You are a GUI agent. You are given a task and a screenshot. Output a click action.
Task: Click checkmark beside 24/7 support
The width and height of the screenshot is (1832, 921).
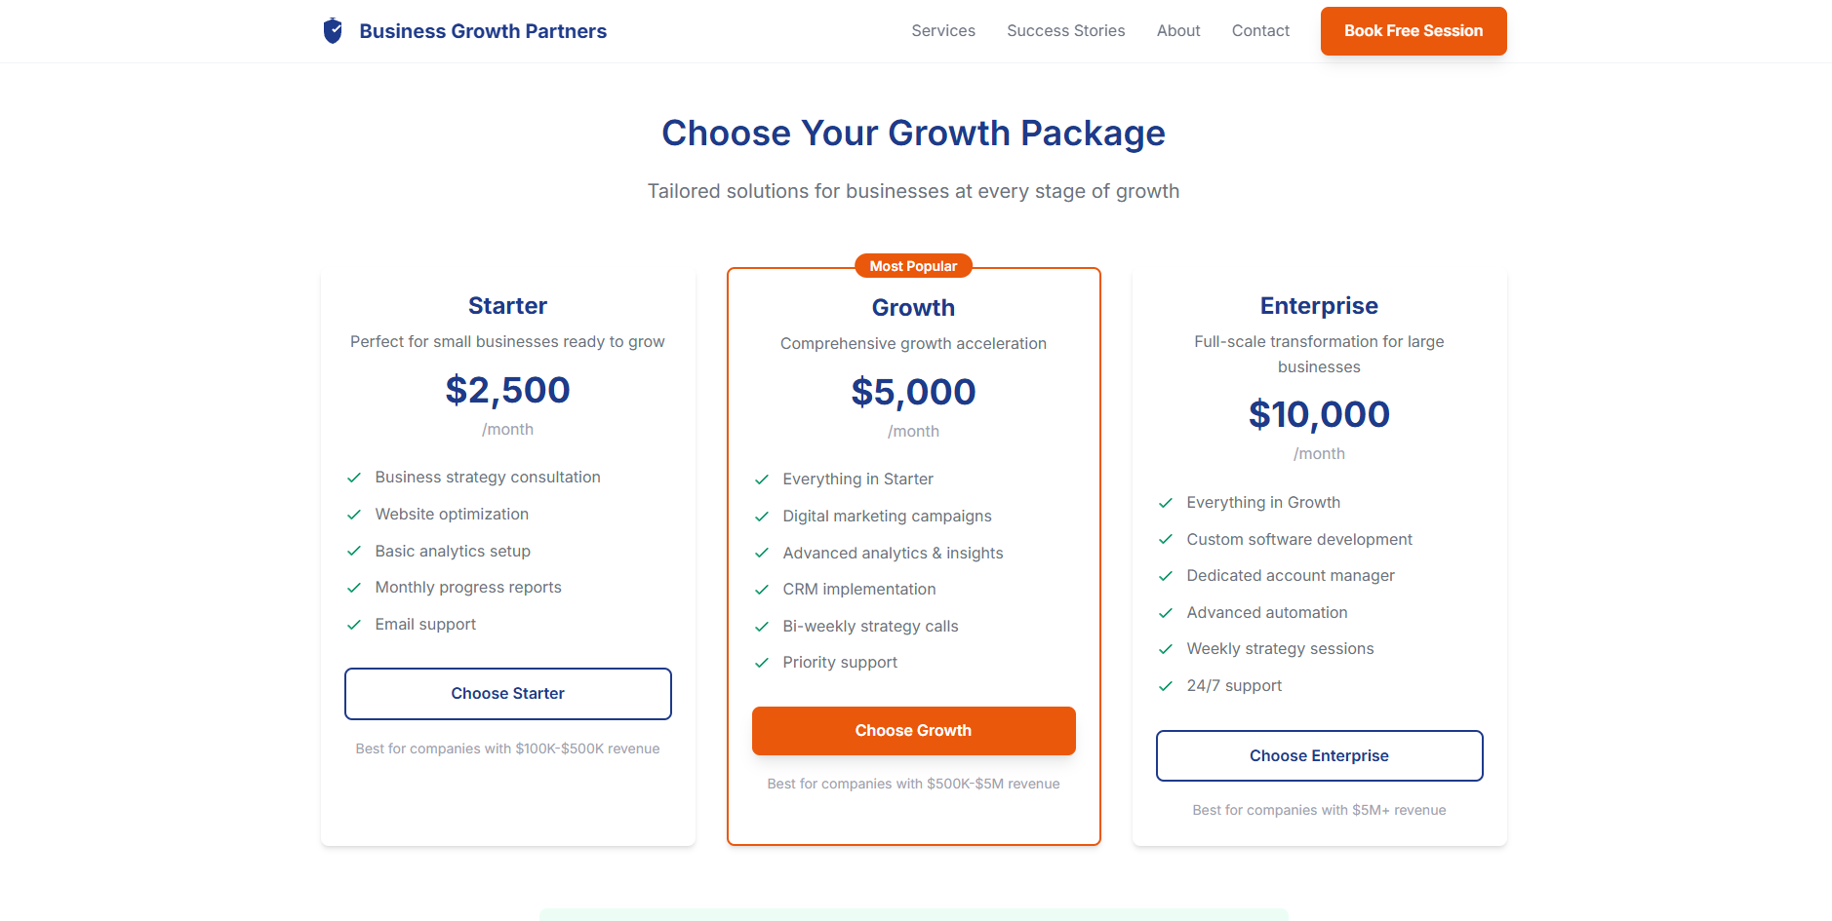point(1166,686)
